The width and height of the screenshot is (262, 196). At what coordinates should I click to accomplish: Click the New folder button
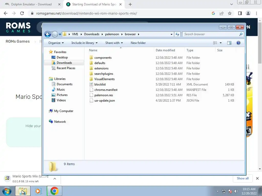pyautogui.click(x=138, y=43)
